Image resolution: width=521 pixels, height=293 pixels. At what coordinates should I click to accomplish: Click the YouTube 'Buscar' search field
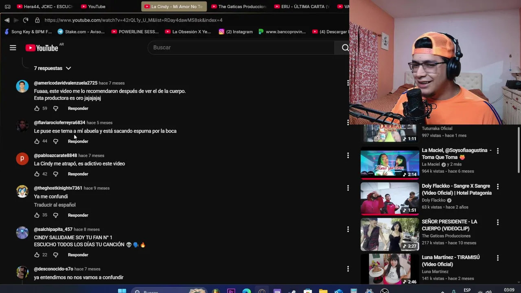(241, 48)
